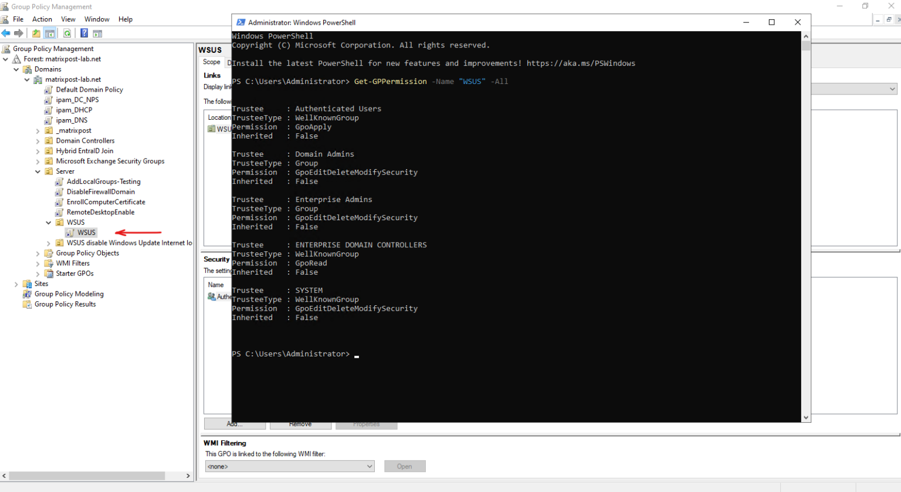Click the PowerShell window title bar icon
Viewport: 901px width, 492px height.
point(241,22)
